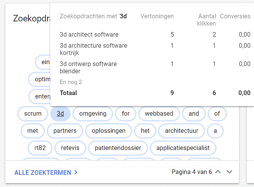
Task: Go to previous page of search terms
Action: 218,172
